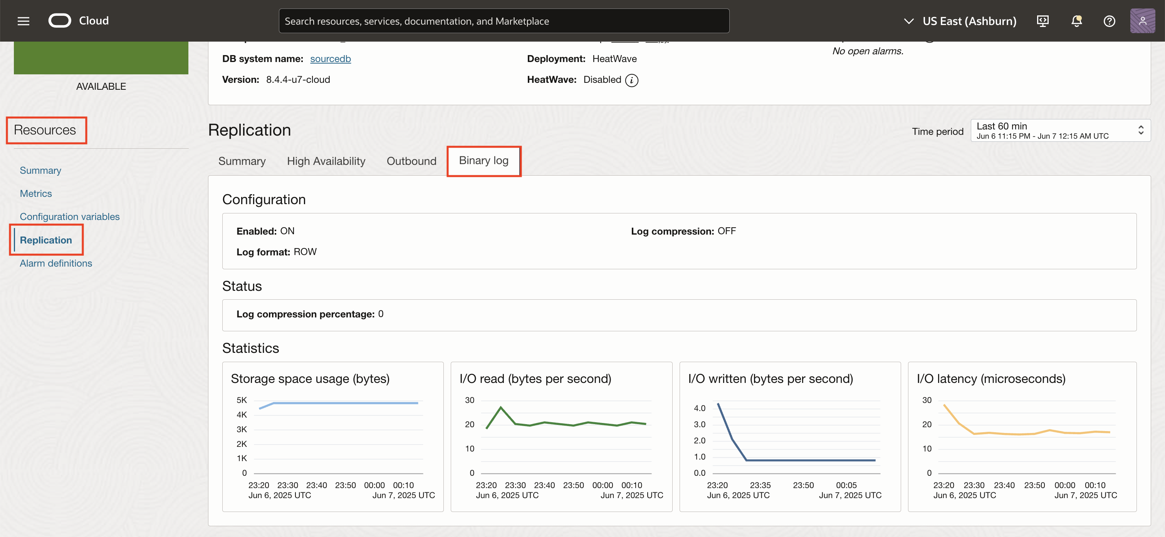
Task: Navigate to Metrics in Resources
Action: pos(36,193)
